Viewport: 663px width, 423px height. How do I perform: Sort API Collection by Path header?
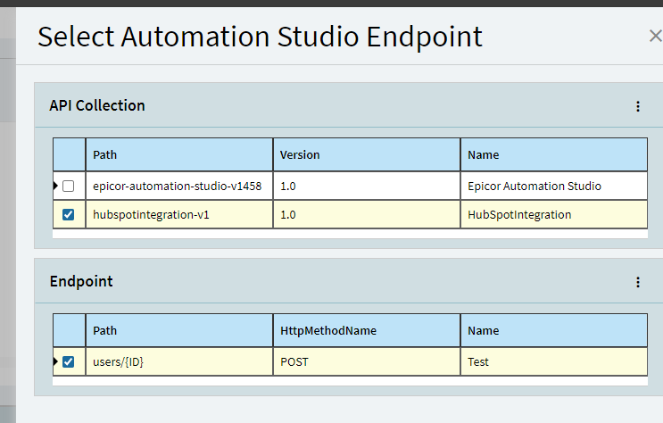[x=179, y=154]
